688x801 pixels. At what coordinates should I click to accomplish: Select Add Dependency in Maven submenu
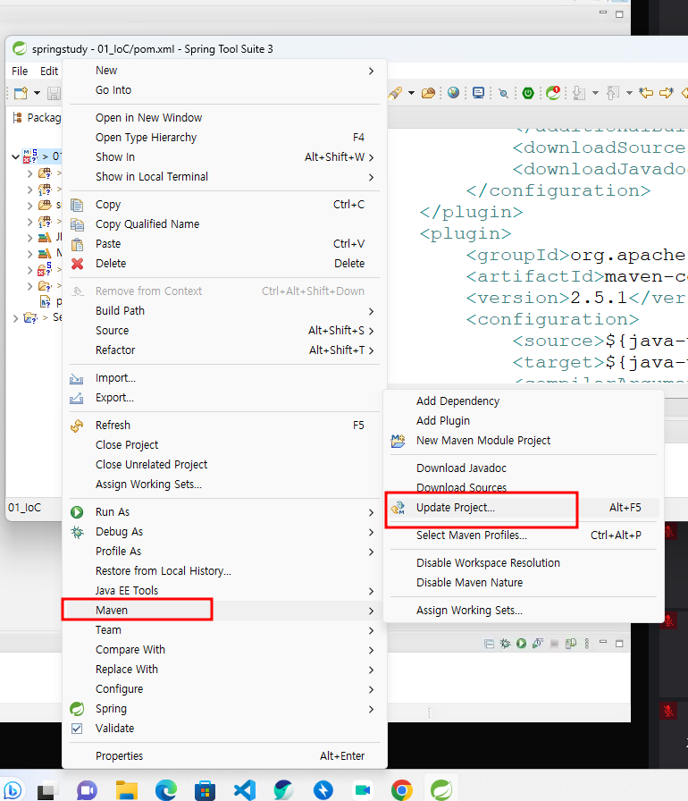(x=457, y=401)
